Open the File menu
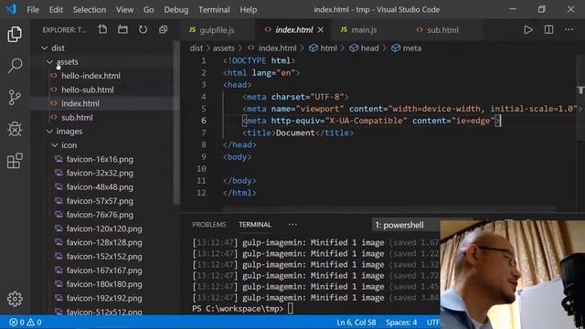This screenshot has width=585, height=329. [33, 10]
